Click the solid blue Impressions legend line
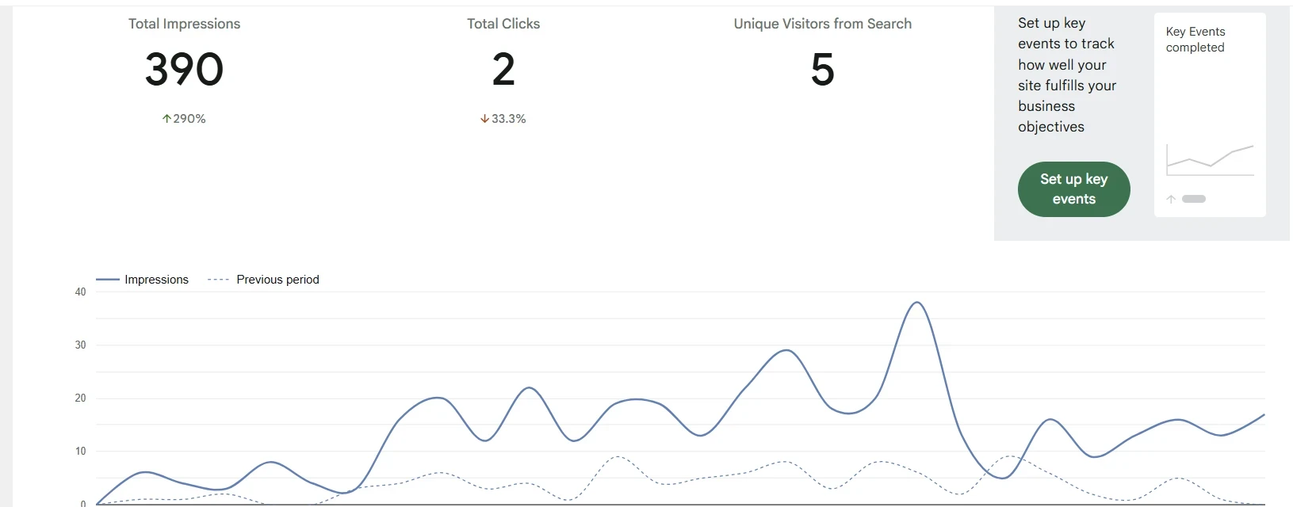 tap(107, 280)
